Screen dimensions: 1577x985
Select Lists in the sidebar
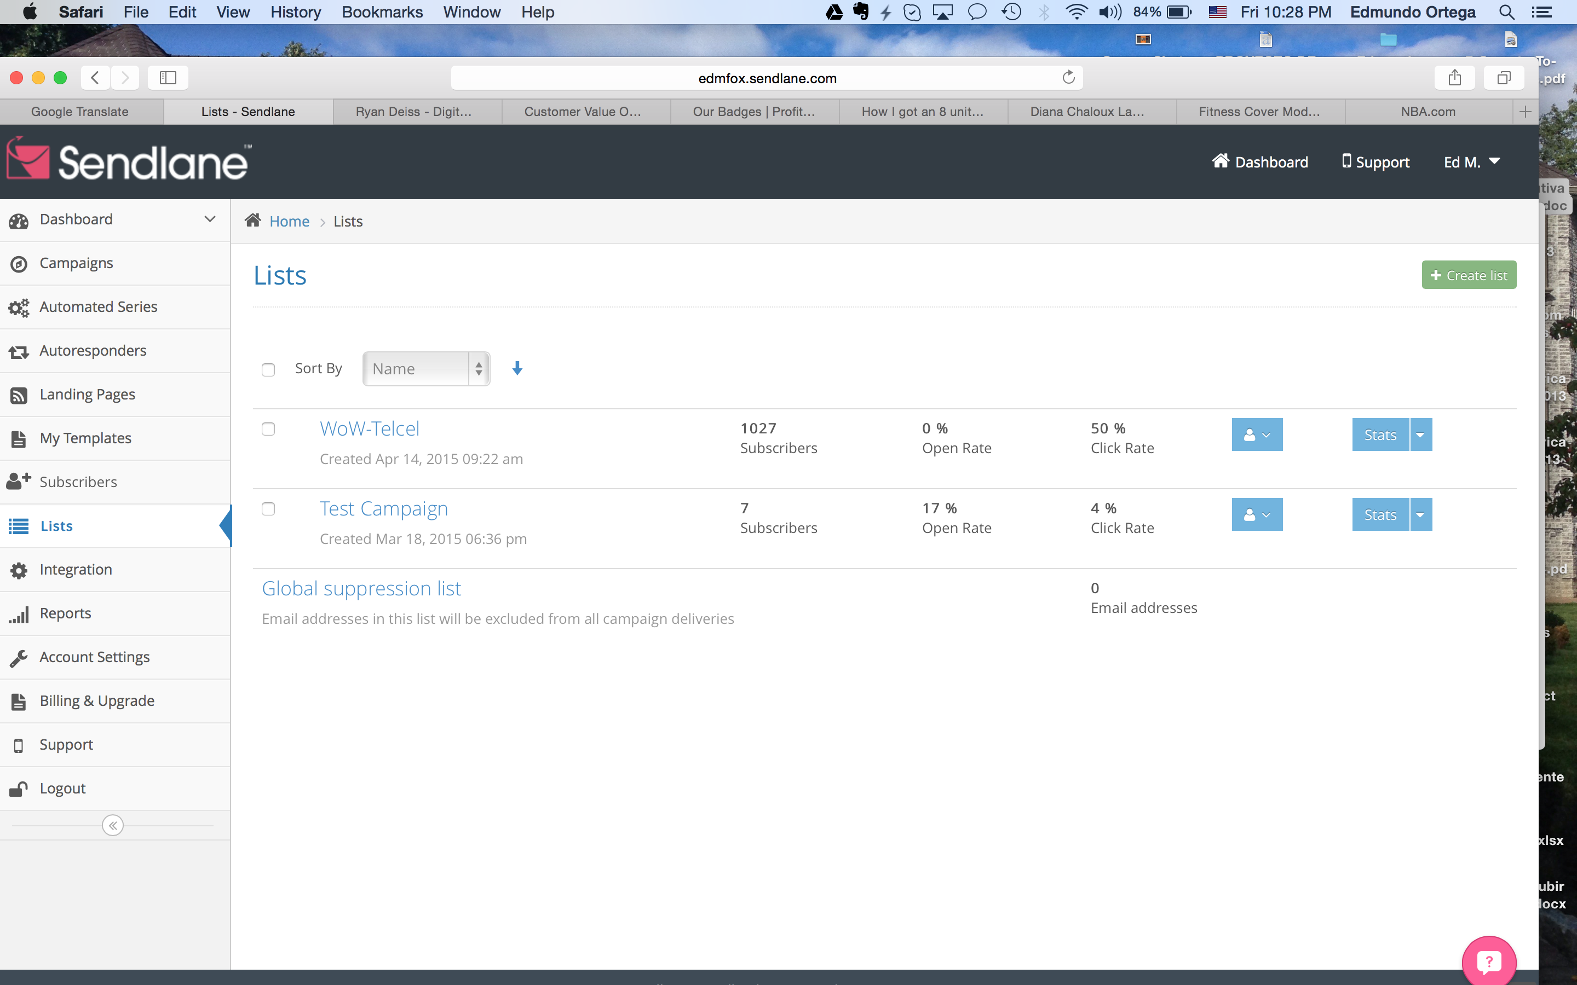pyautogui.click(x=116, y=526)
